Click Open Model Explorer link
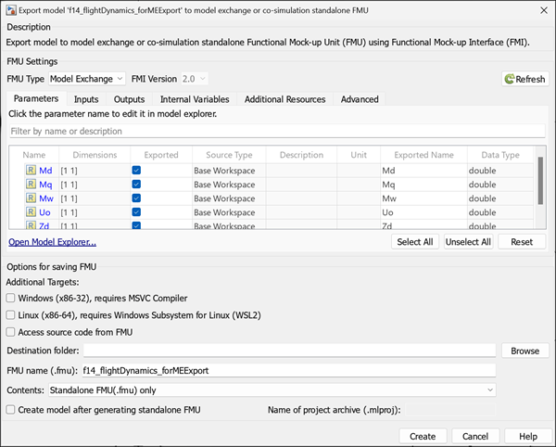The image size is (556, 447). click(x=52, y=242)
